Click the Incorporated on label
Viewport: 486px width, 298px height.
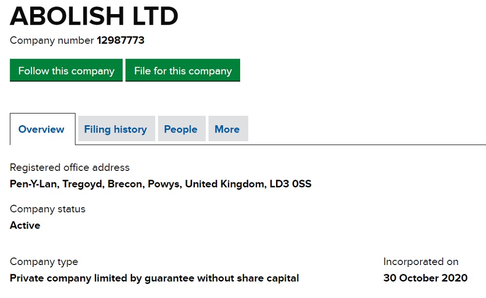(420, 262)
